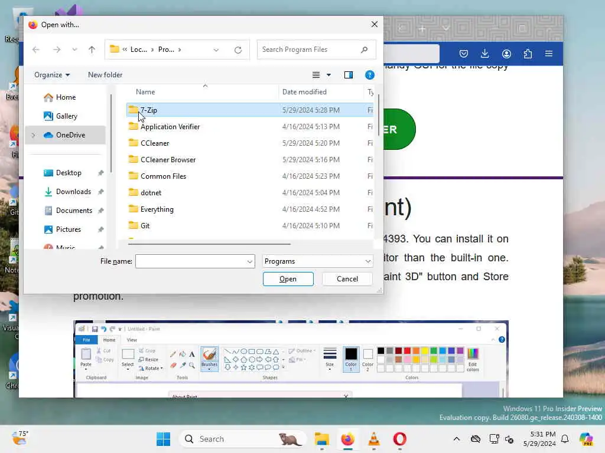Click the horizontal scrollbar in file list
Viewport: 605px width, 453px height.
click(209, 244)
